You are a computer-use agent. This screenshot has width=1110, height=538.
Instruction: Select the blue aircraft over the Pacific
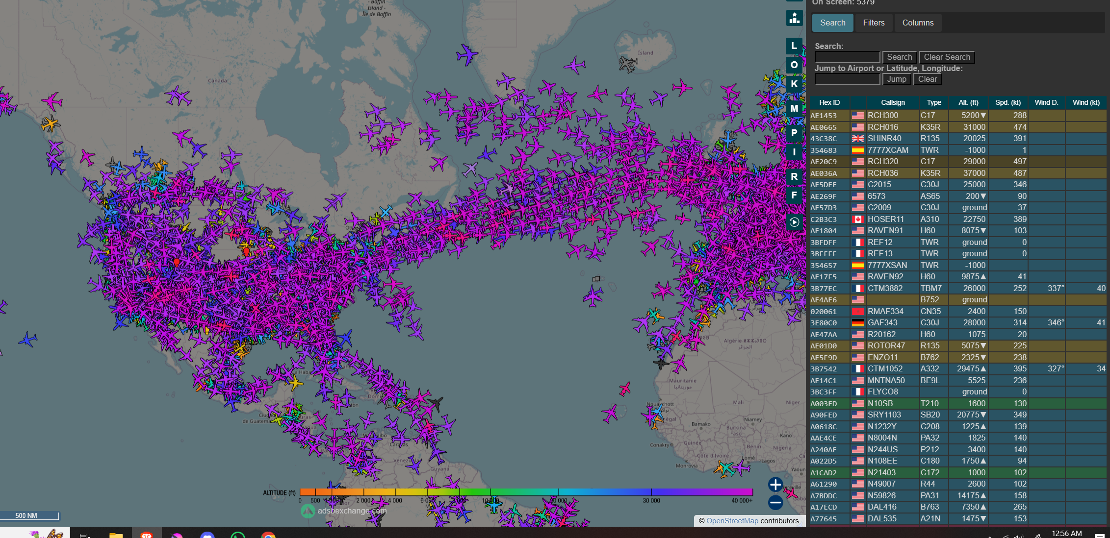28,339
